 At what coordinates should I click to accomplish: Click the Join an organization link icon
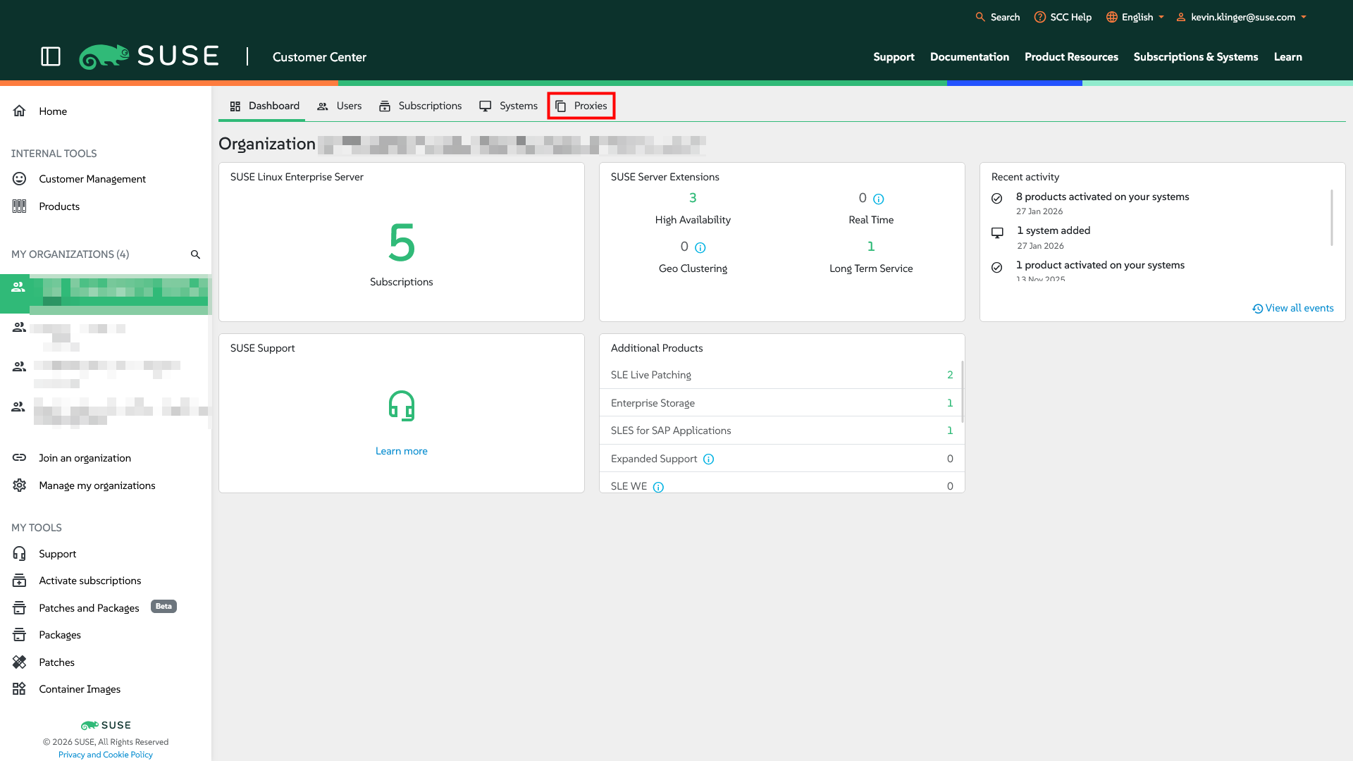coord(20,458)
